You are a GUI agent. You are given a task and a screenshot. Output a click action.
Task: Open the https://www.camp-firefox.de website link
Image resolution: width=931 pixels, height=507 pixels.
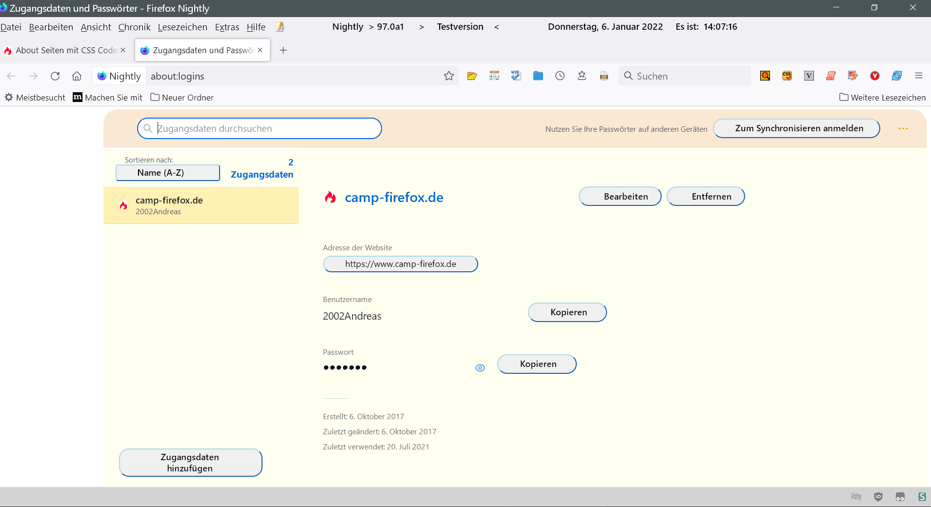[400, 264]
